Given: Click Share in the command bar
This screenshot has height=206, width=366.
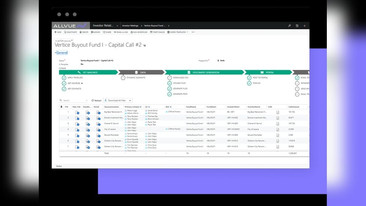Looking at the screenshot, I should [107, 32].
